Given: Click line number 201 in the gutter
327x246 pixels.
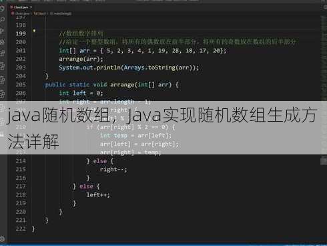Looking at the screenshot, I should click(x=21, y=51).
